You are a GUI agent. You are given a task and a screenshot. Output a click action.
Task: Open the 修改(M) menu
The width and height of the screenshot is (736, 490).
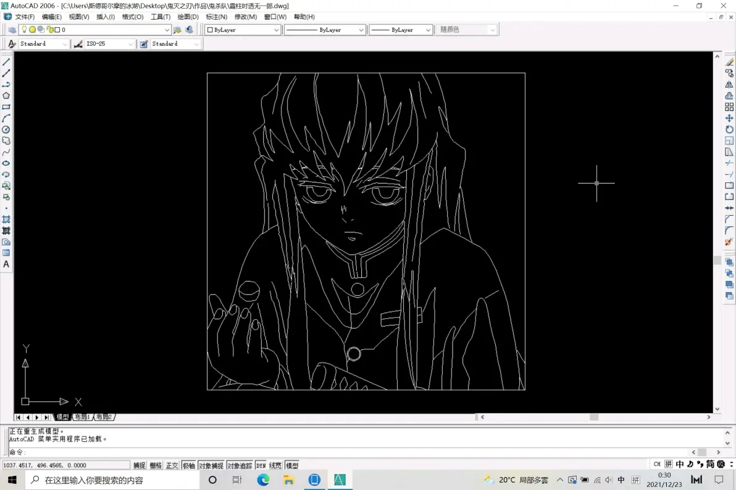tap(246, 17)
